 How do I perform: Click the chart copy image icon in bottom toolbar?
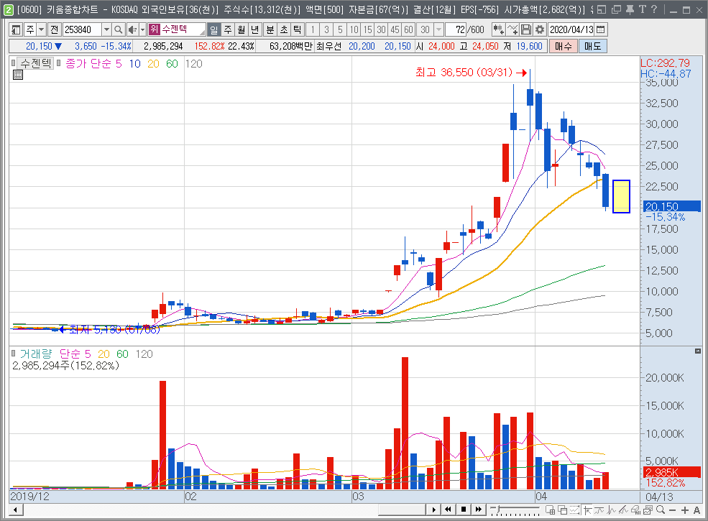point(648,510)
